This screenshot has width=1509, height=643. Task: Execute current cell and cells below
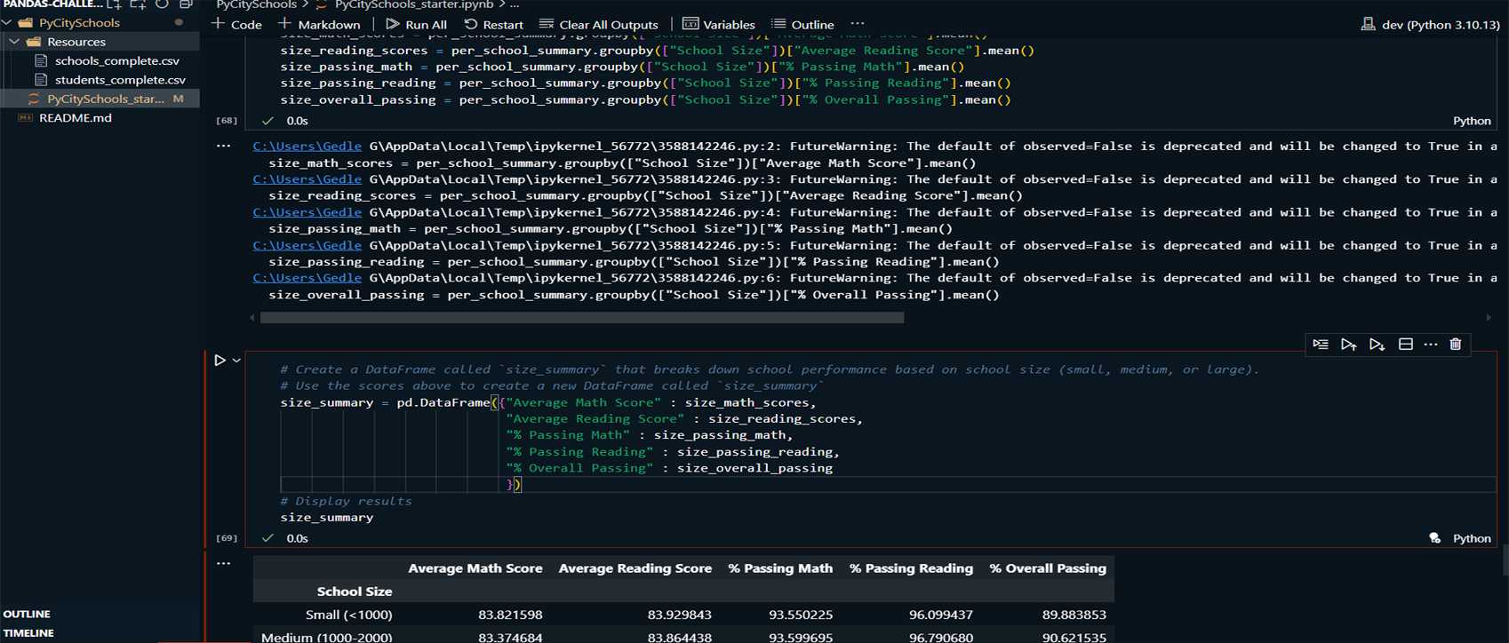[1377, 345]
